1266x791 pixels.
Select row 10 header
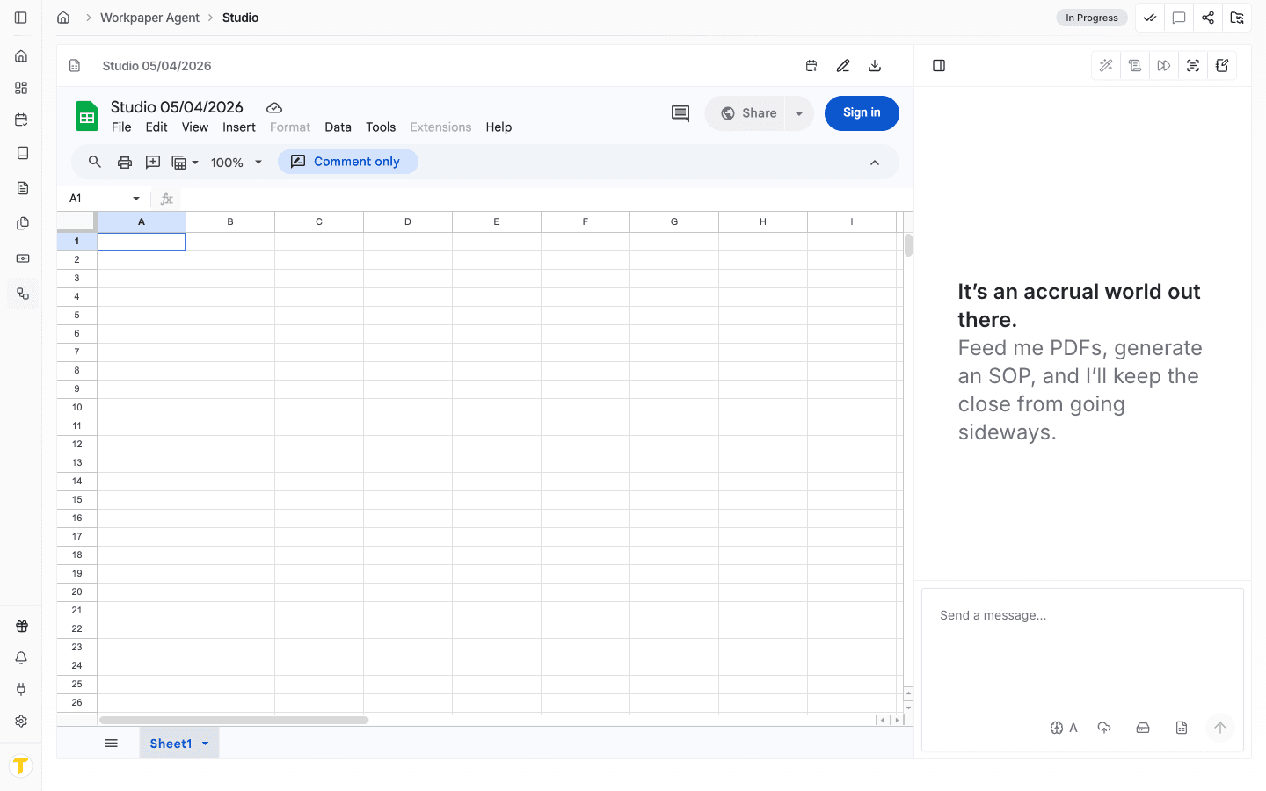click(76, 407)
